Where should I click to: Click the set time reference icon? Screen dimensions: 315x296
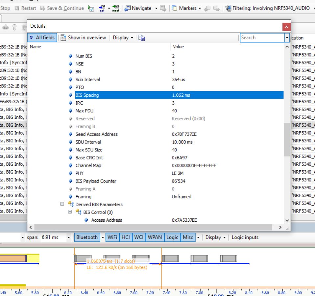[102, 8]
